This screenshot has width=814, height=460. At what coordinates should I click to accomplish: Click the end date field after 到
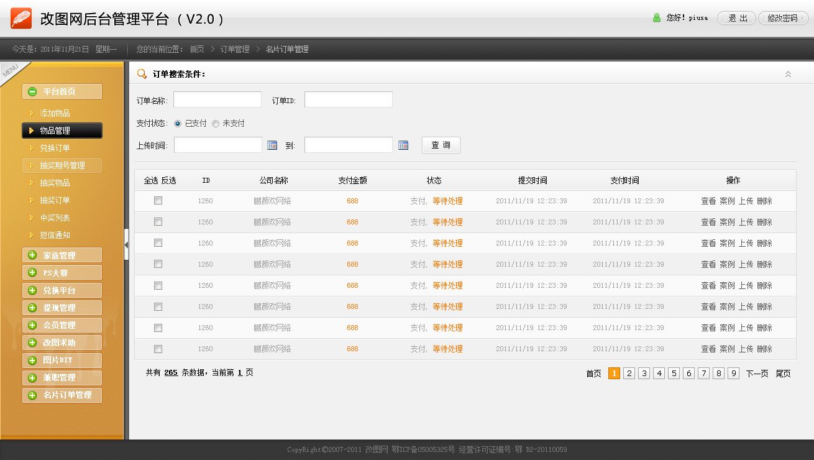349,145
